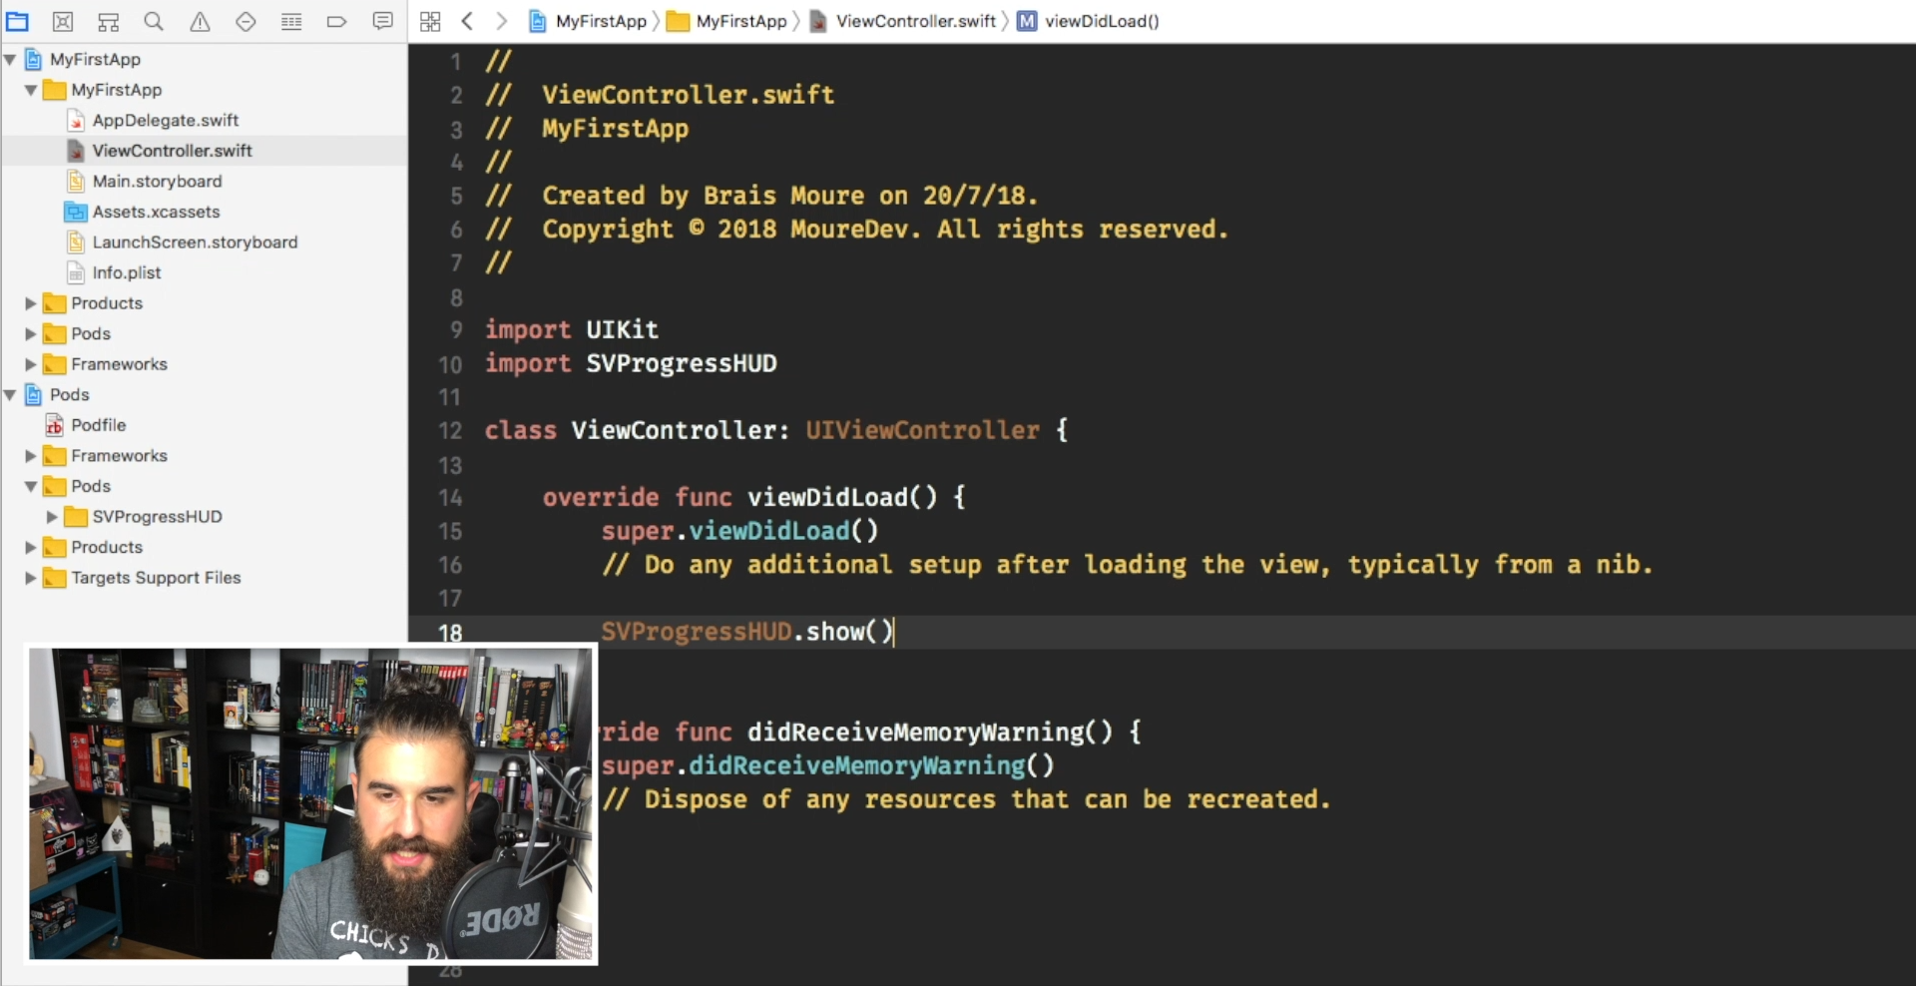The width and height of the screenshot is (1916, 986).
Task: Collapse the MyFirstApp project root
Action: 10,60
